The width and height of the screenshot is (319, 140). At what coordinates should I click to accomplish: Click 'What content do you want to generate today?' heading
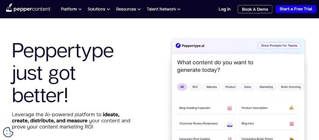coord(215,66)
